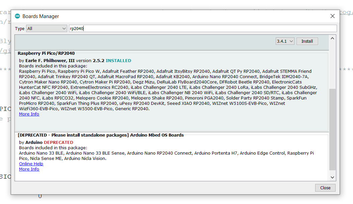Click the teal INSTALLED status label

coord(118,61)
